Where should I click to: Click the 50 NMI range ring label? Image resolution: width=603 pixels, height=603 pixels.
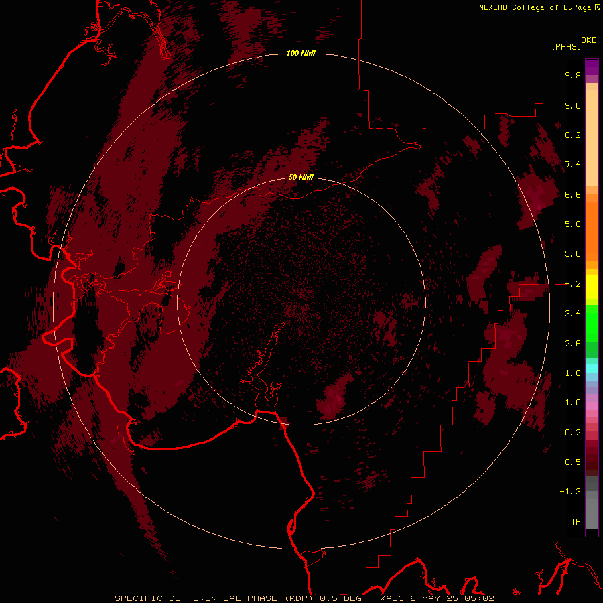tap(301, 178)
